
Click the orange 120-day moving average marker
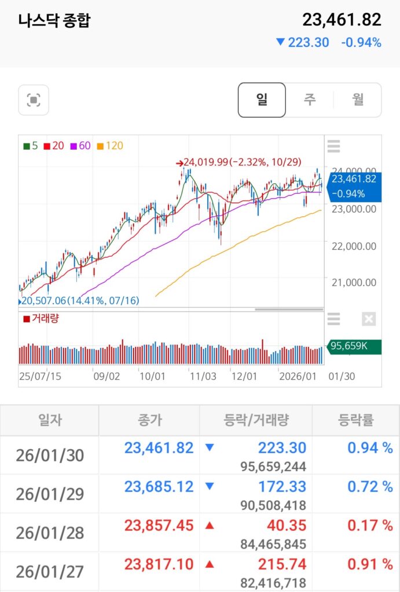tap(101, 146)
